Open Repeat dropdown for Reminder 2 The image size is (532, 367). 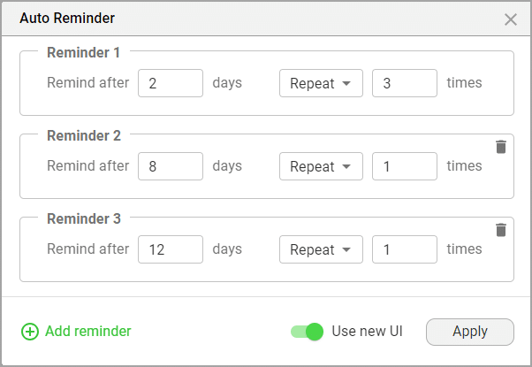[x=321, y=166]
